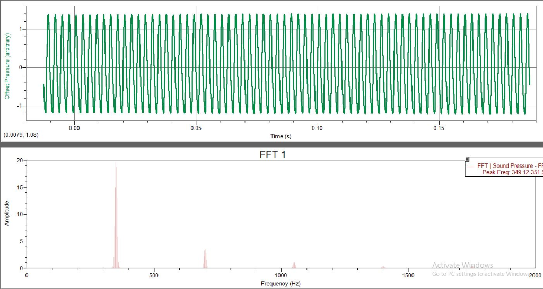543x289 pixels.
Task: Click the 20 maximum amplitude axis value
Action: tap(20, 160)
